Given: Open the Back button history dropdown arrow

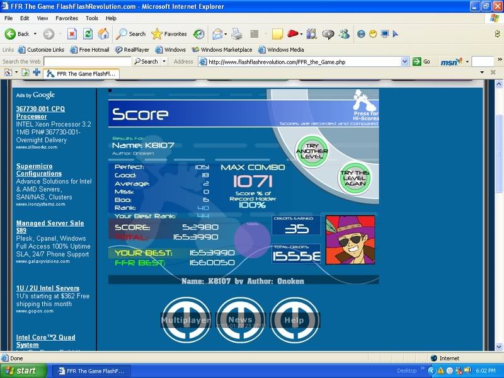Looking at the screenshot, I should pyautogui.click(x=35, y=34).
